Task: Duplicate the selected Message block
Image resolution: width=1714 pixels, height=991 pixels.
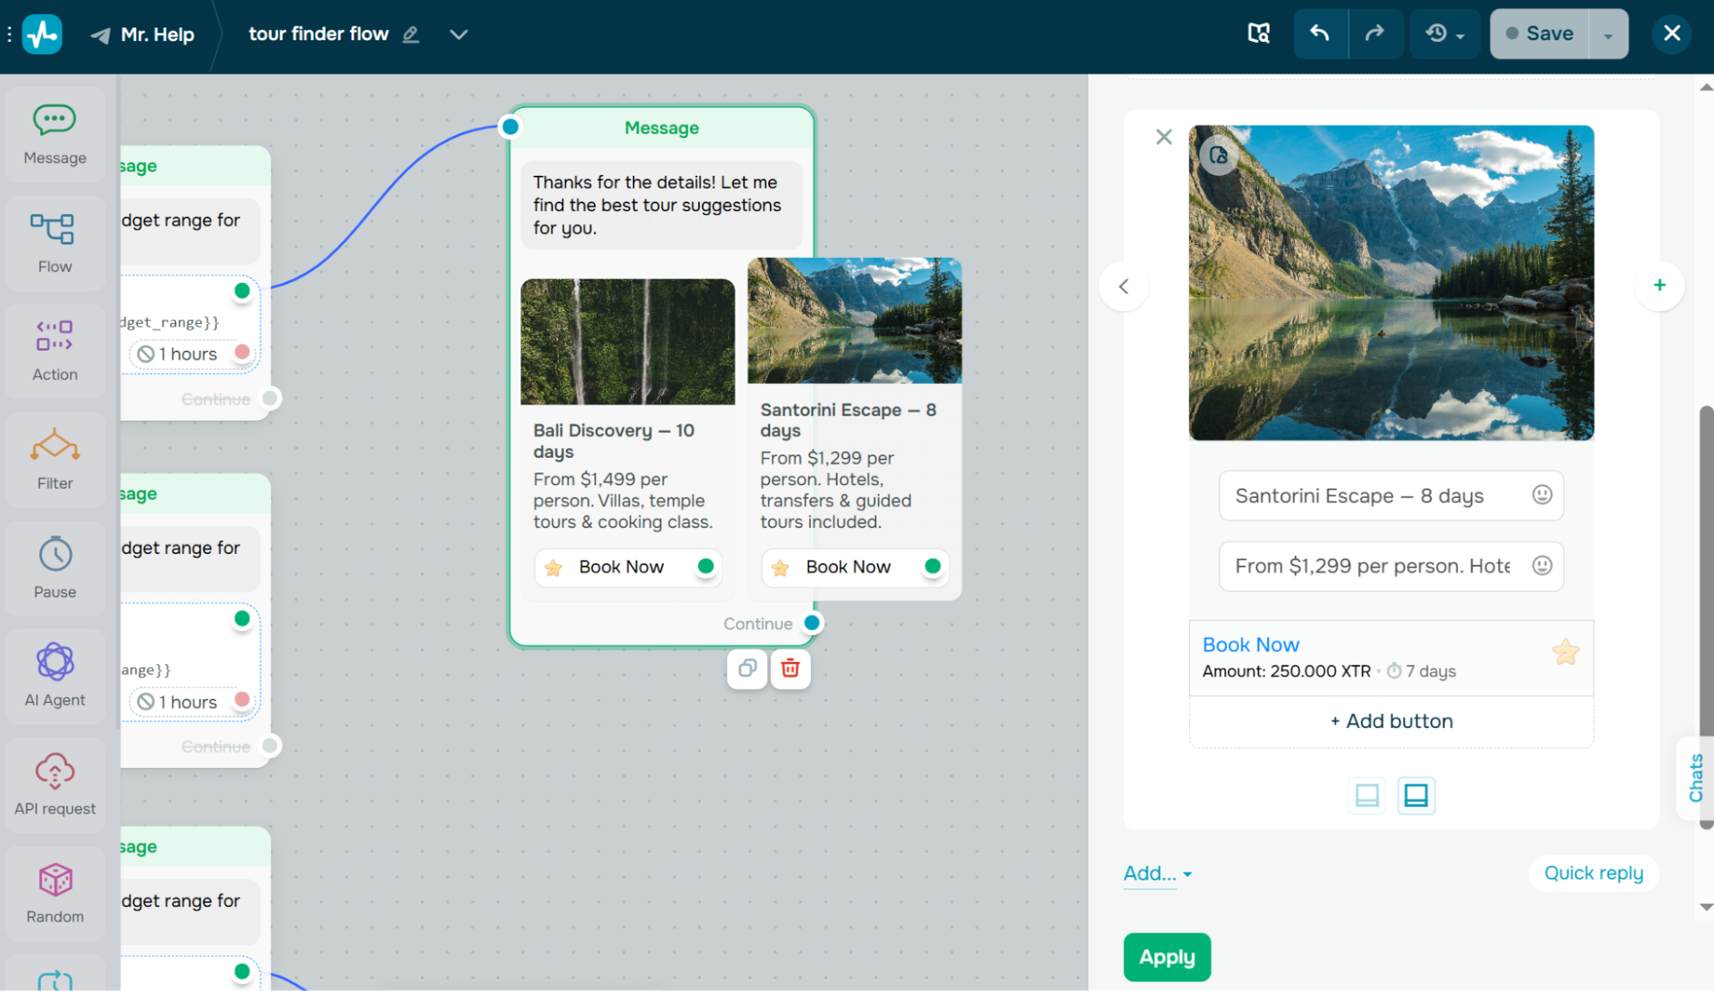Action: pyautogui.click(x=747, y=668)
